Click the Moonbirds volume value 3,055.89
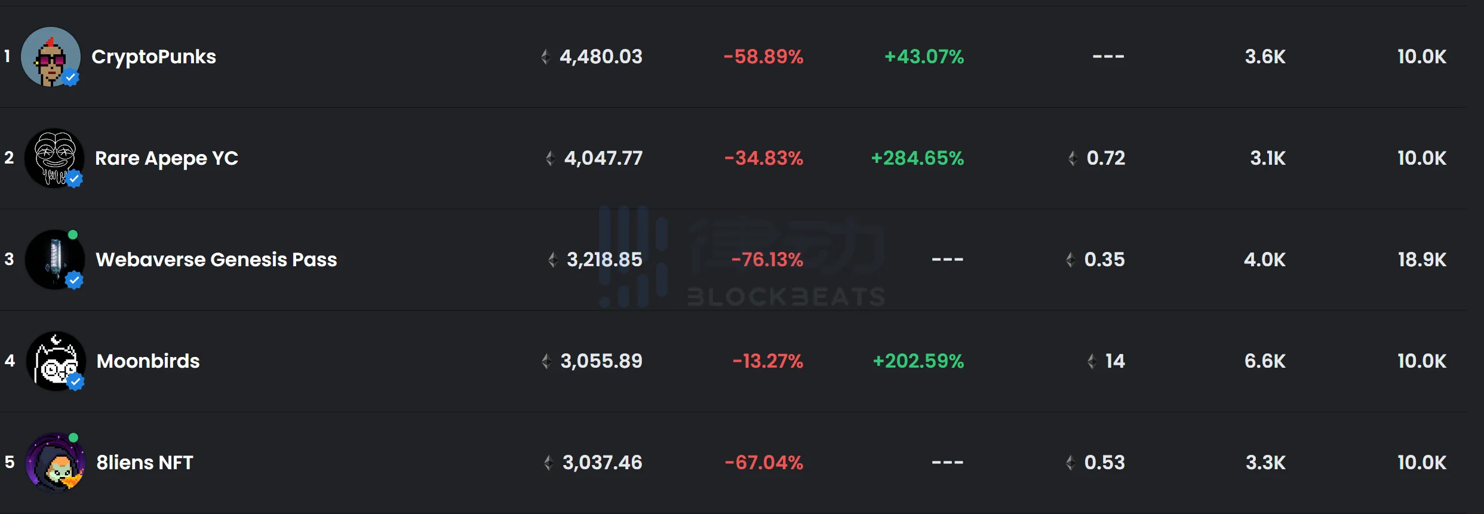Viewport: 1484px width, 514px height. pyautogui.click(x=601, y=361)
